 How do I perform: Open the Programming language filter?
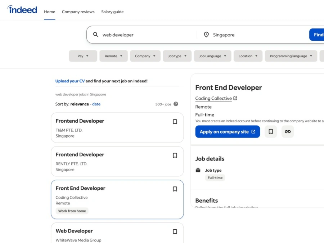point(291,56)
